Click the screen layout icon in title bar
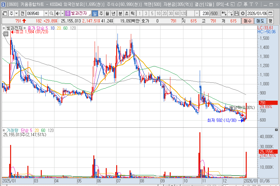Viewport: 280px width, 186px height. (233, 4)
